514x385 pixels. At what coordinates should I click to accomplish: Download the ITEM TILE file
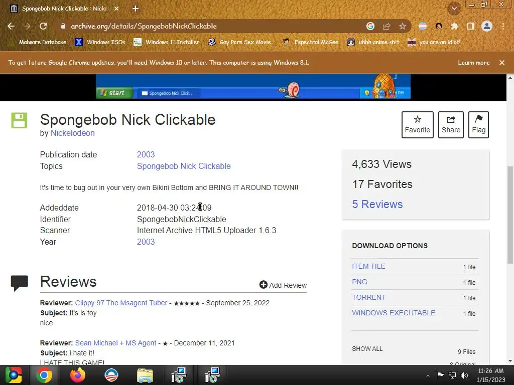click(x=368, y=266)
